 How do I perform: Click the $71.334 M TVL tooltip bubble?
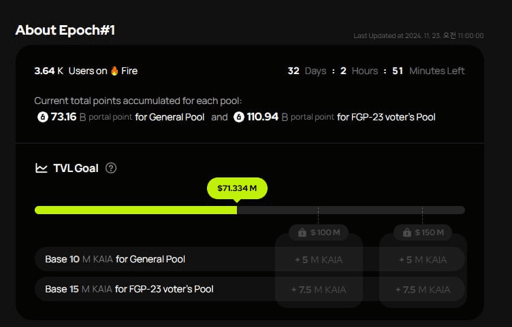pyautogui.click(x=237, y=188)
